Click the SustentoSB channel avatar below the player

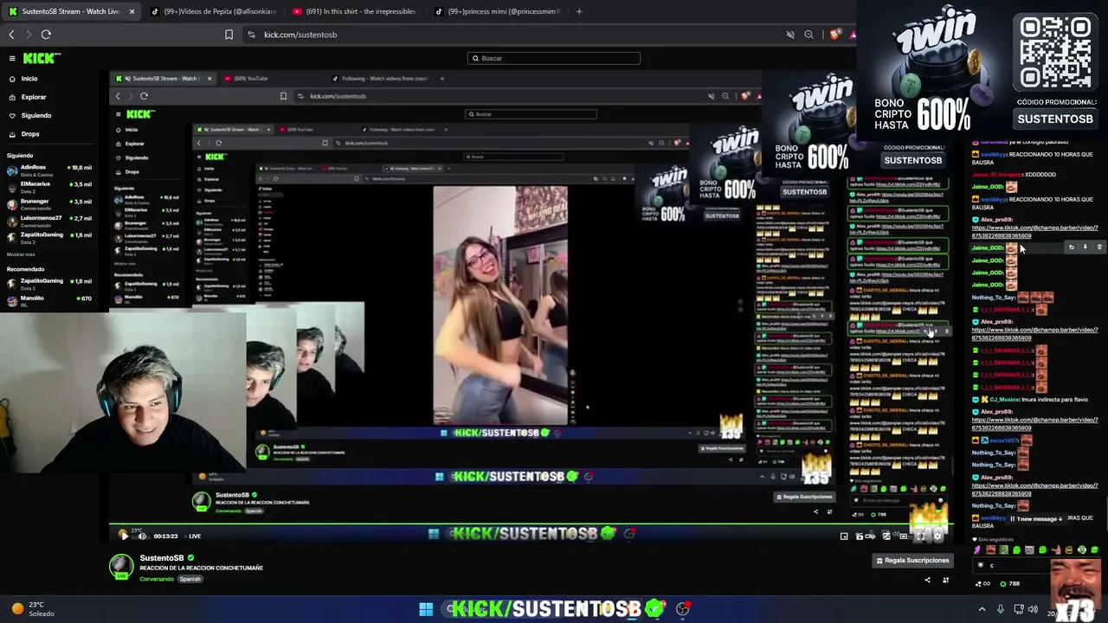pos(121,567)
